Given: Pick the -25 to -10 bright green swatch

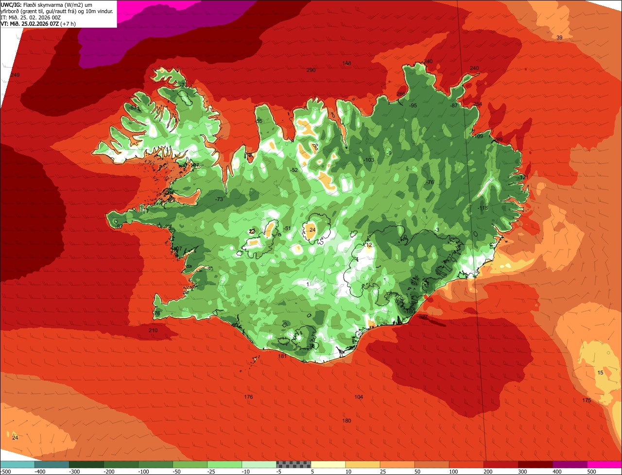Looking at the screenshot, I should (224, 464).
